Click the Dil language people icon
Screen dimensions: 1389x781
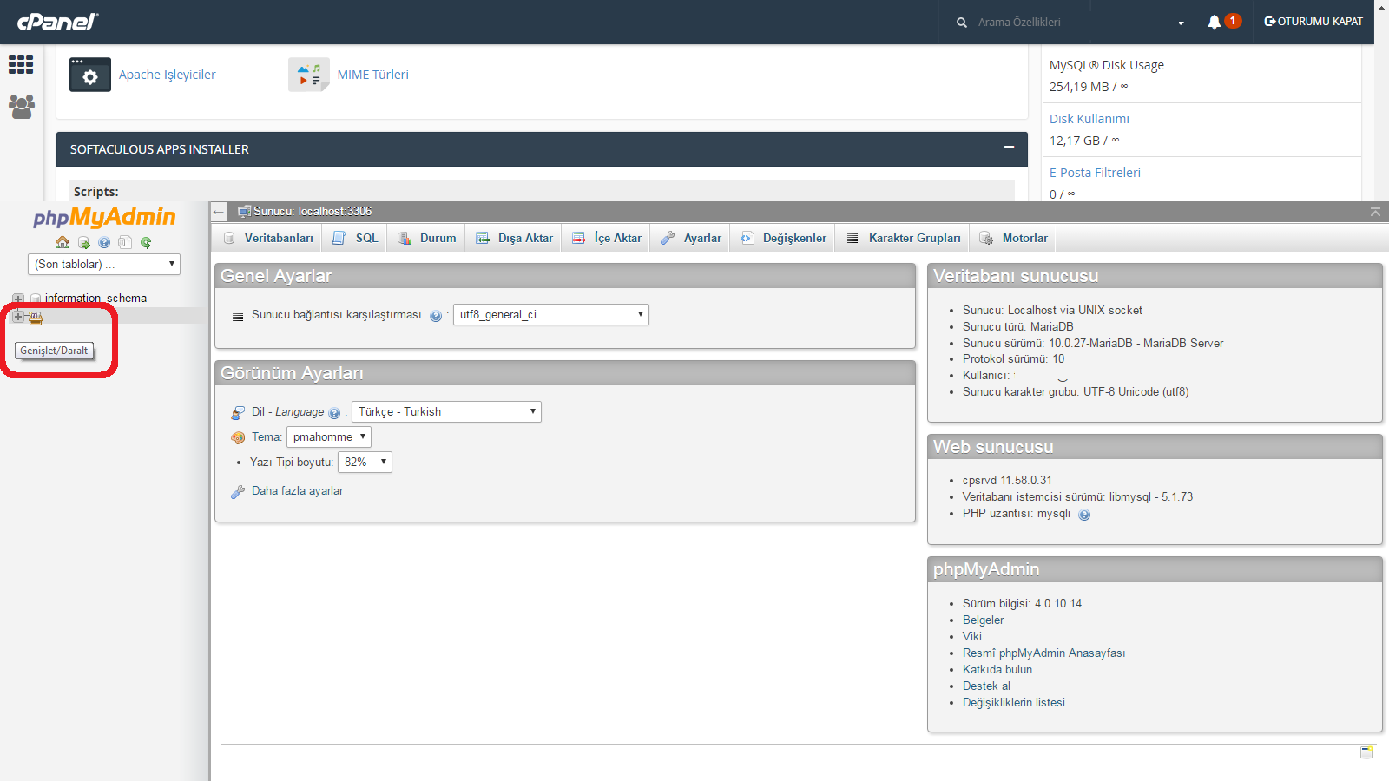(238, 412)
